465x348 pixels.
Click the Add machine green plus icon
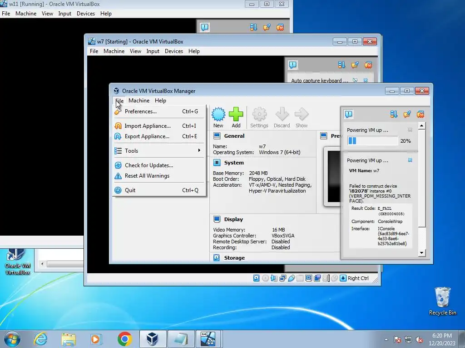pos(236,117)
